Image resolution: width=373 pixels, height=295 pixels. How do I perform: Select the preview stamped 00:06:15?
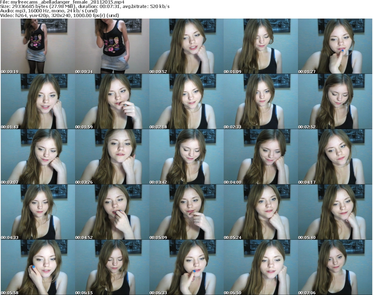coord(112,267)
